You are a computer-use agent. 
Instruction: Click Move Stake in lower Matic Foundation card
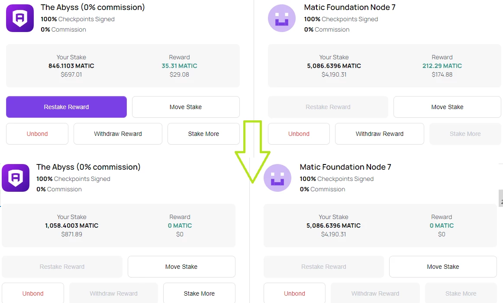(443, 267)
